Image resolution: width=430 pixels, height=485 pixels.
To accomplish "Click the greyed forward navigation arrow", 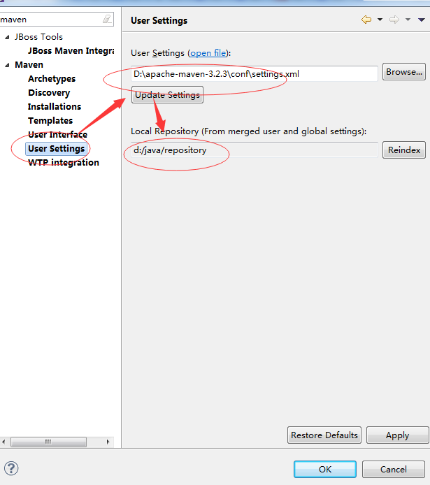I will 394,20.
